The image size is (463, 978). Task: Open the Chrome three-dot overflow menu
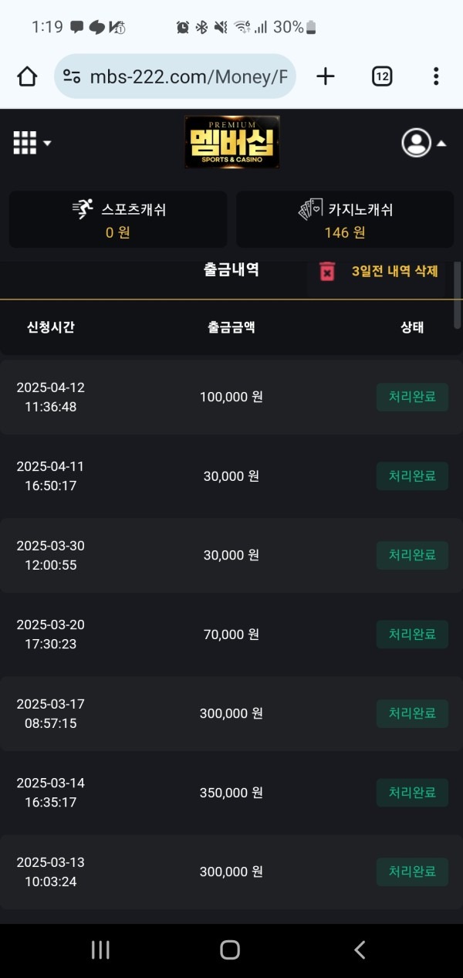click(x=436, y=76)
